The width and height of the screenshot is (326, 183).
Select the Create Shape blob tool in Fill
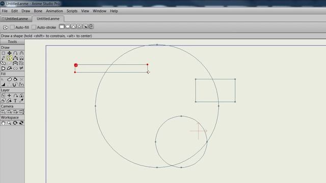pos(9,79)
